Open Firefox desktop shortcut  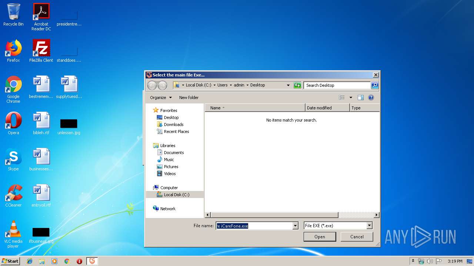(13, 51)
